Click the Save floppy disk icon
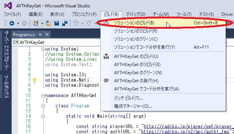This screenshot has width=234, height=134. coord(57,23)
